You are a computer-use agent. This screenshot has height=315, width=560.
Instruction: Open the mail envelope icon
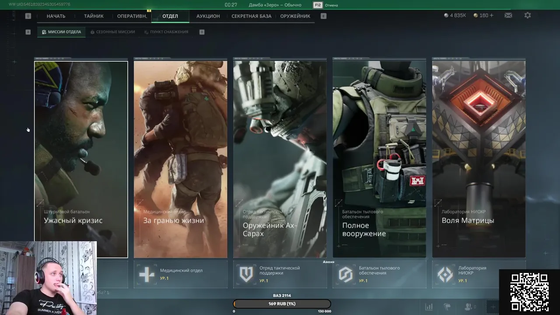tap(508, 15)
